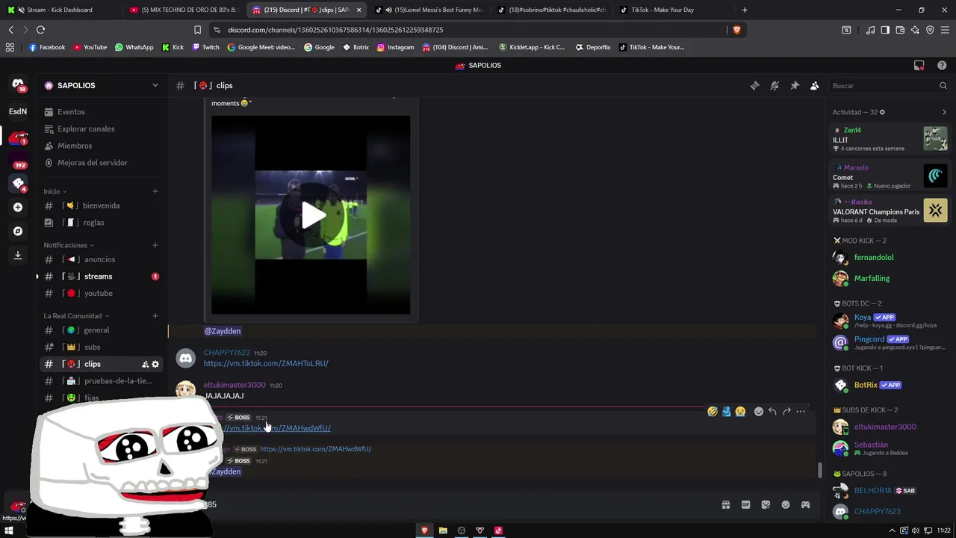The image size is (956, 538).
Task: Open the gift icon in message bar
Action: [725, 505]
